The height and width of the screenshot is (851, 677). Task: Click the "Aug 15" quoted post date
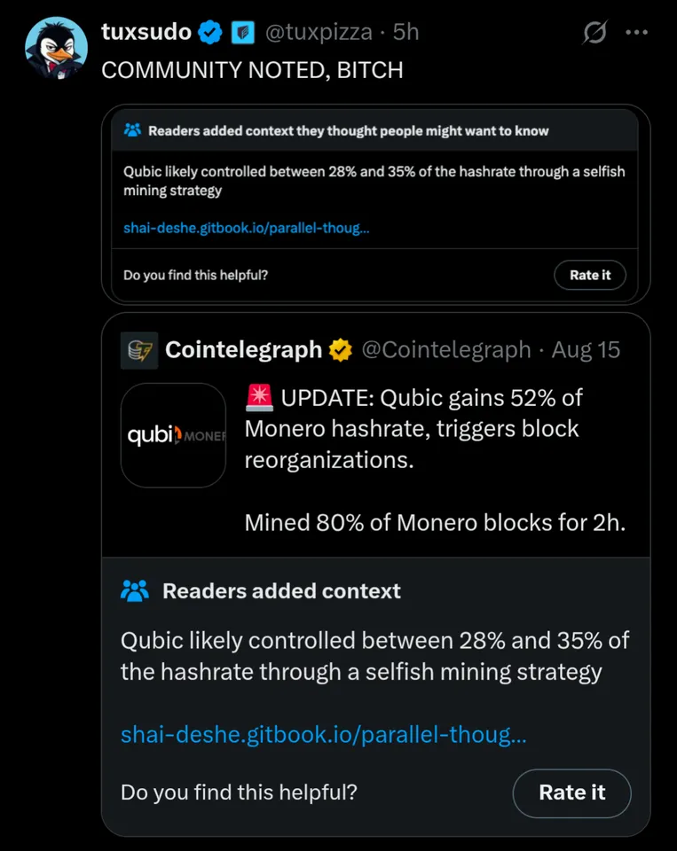pyautogui.click(x=586, y=350)
